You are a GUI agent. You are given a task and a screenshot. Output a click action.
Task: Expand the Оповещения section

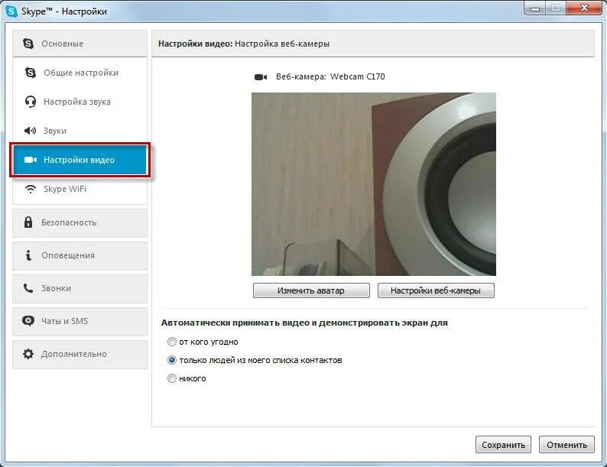pos(80,256)
